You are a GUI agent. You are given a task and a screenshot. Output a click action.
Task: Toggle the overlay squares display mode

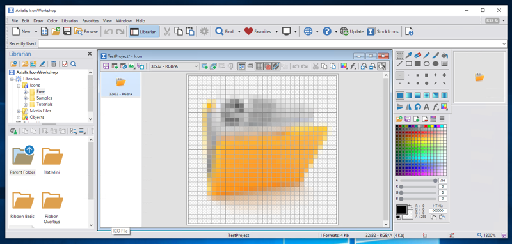click(267, 66)
